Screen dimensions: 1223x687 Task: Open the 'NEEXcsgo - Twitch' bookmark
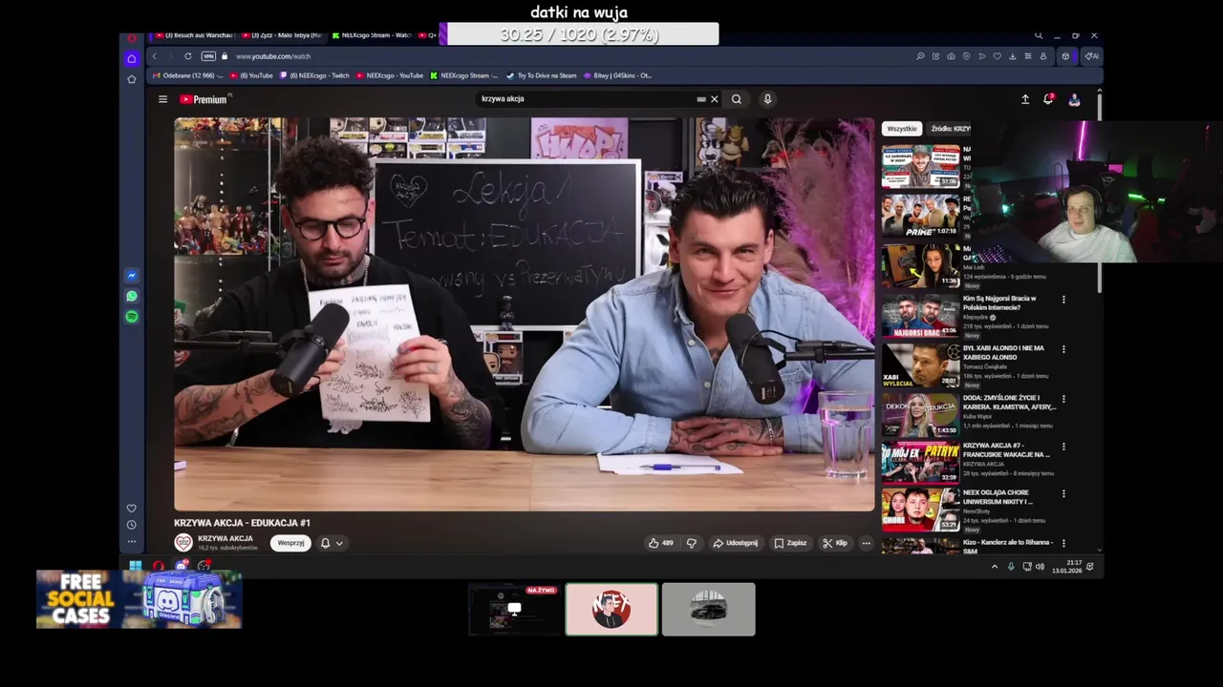coord(314,75)
